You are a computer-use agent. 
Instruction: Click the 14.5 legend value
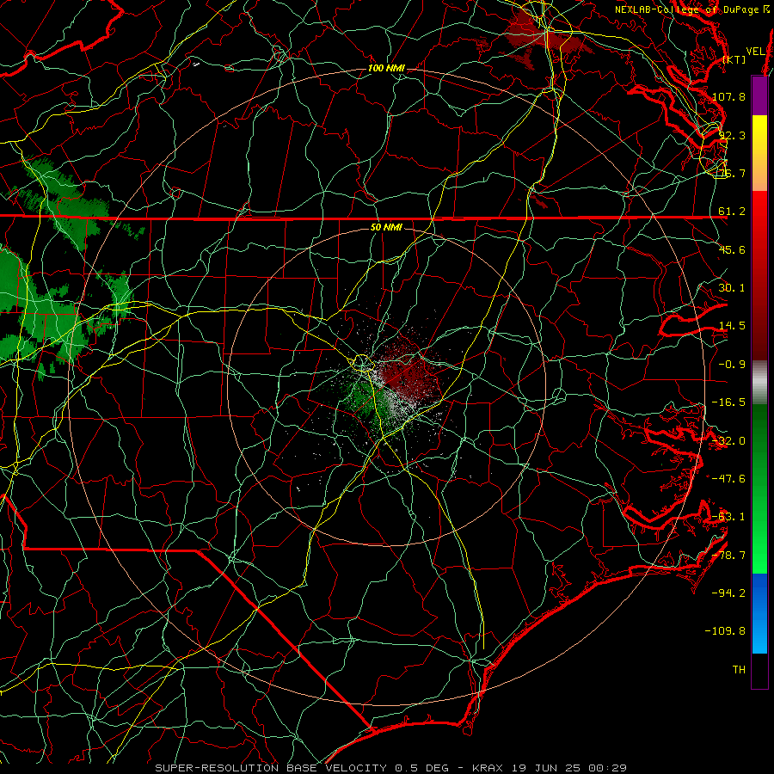click(x=732, y=326)
